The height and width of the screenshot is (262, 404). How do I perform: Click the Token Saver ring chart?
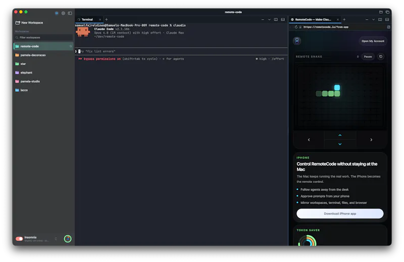pyautogui.click(x=307, y=241)
